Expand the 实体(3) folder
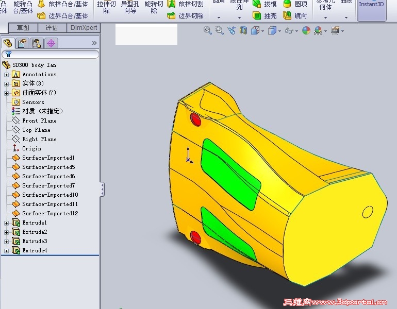Screen dimensions: 397x309 [x=6, y=84]
